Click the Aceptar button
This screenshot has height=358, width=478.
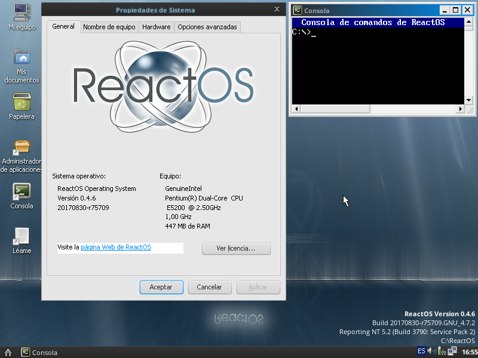point(161,287)
